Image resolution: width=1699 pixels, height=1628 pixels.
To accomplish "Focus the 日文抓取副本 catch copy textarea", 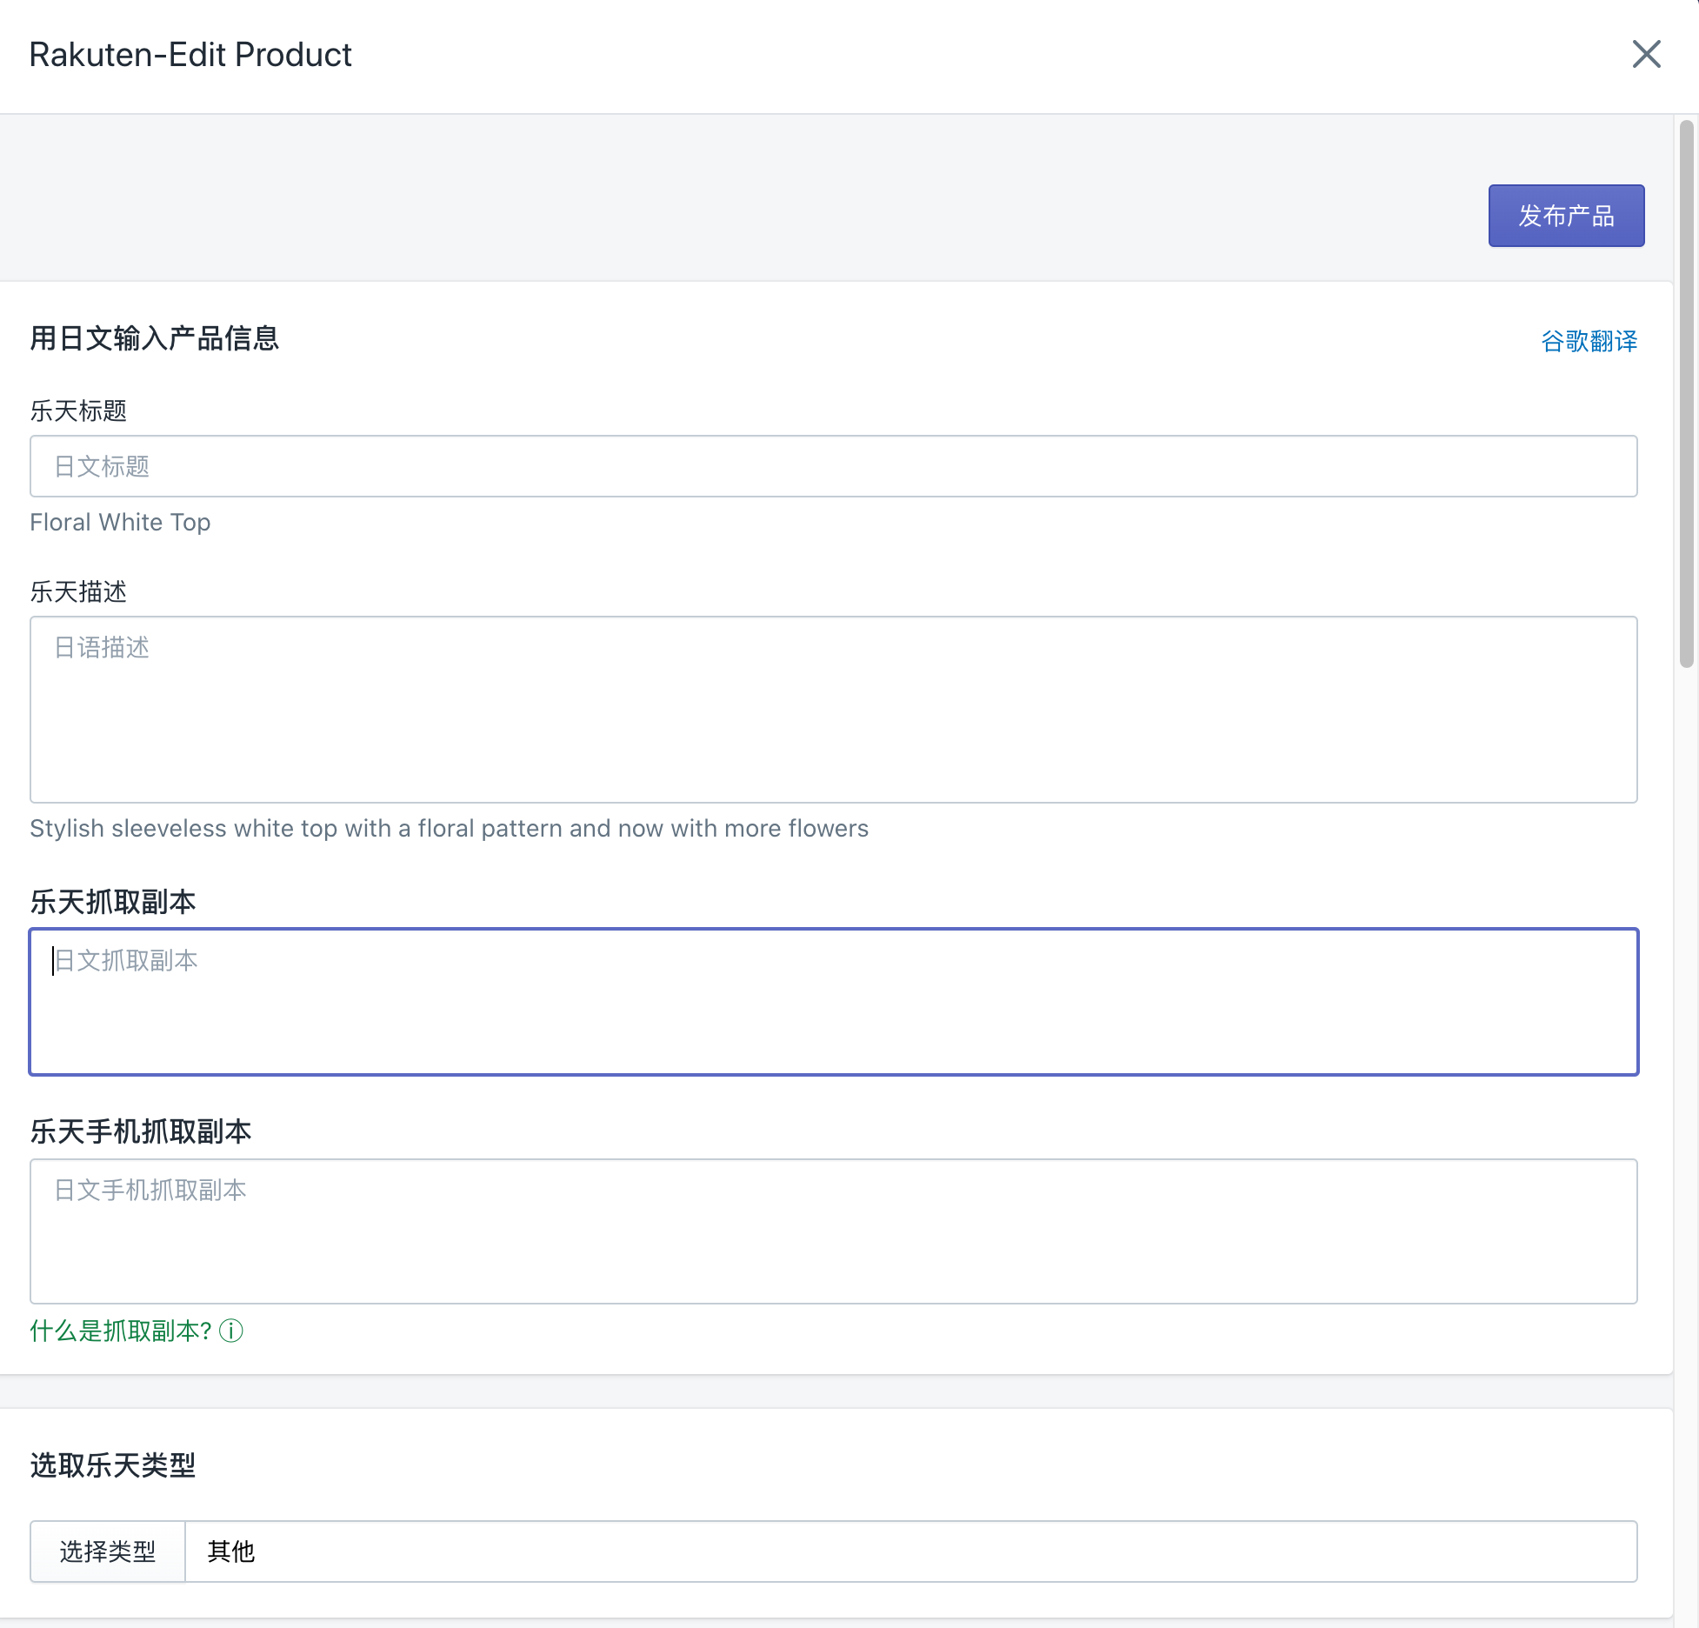I will click(833, 1001).
